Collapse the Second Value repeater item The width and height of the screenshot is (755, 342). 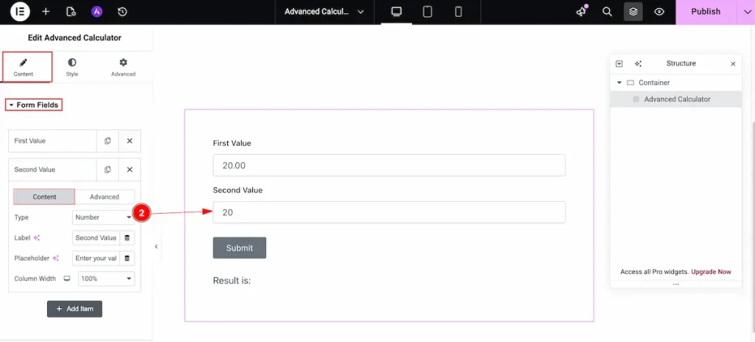[x=52, y=170]
